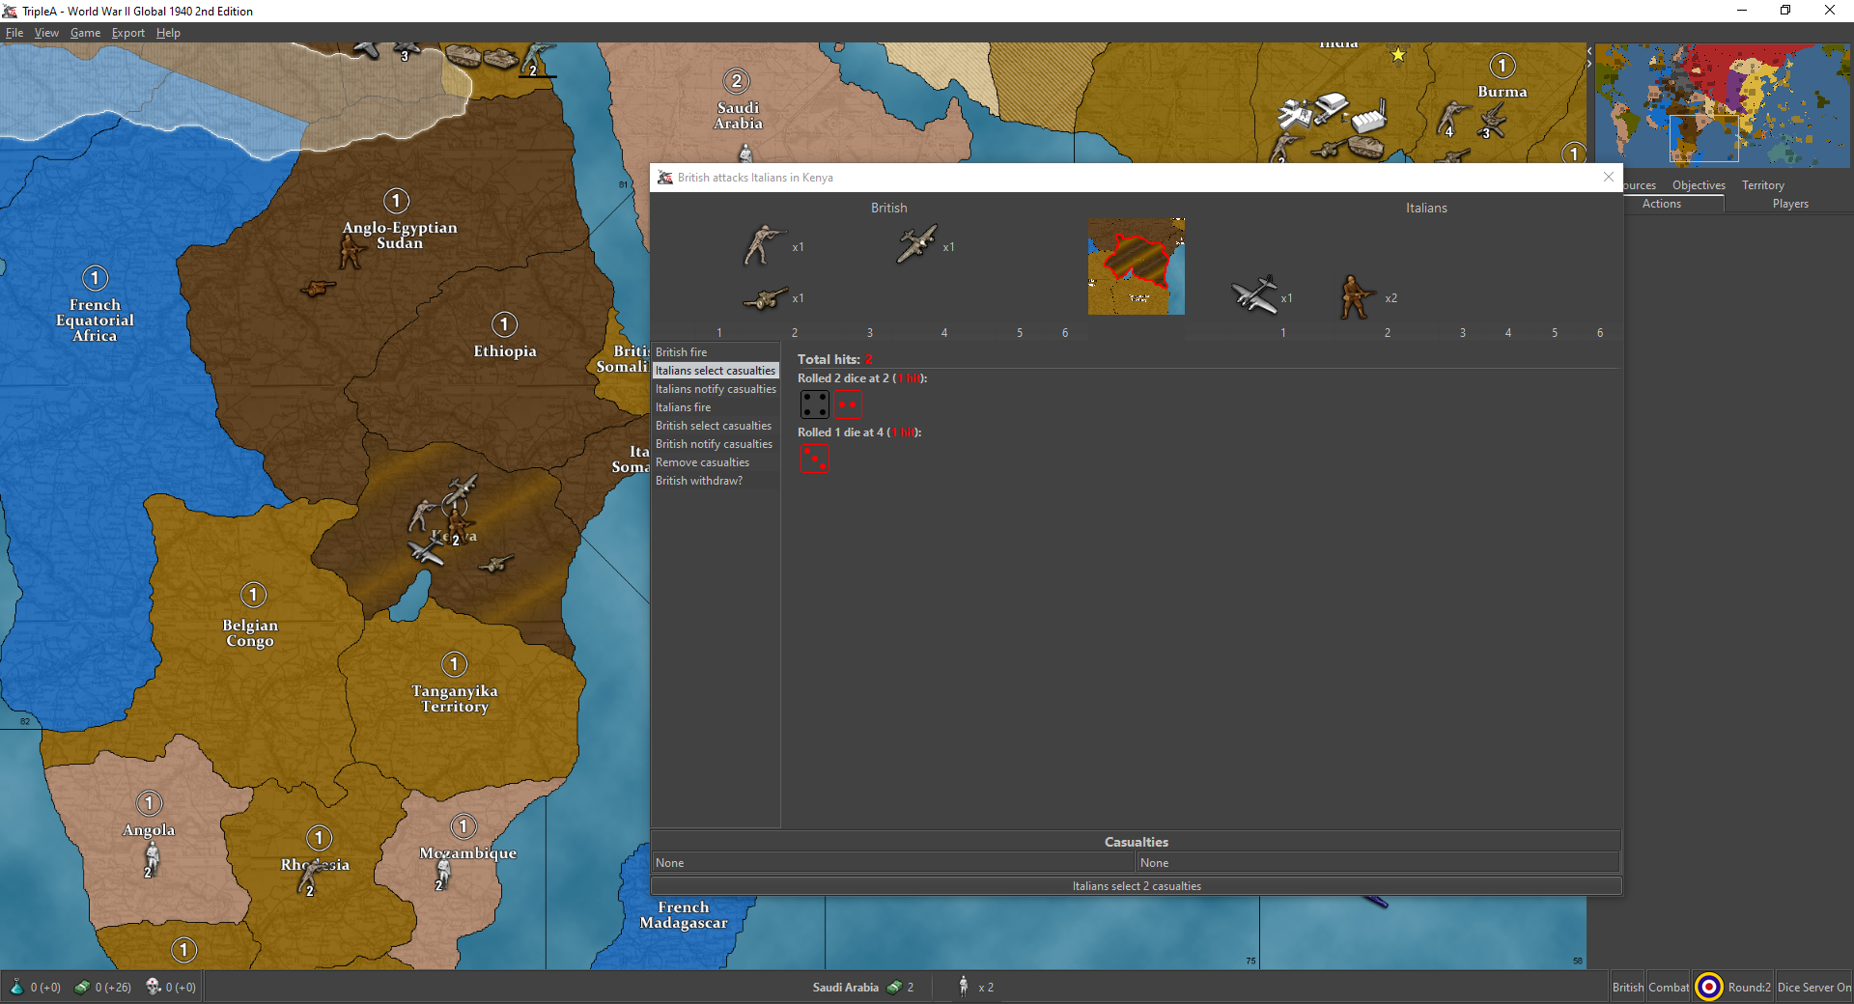Click the Italian aircraft unit in battle panel
The width and height of the screenshot is (1854, 1004).
1254,294
